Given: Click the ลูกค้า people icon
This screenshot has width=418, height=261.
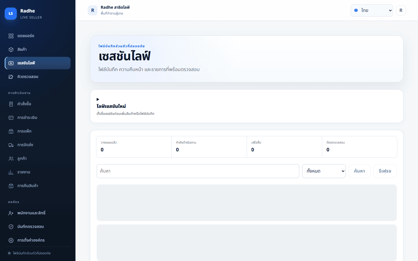Looking at the screenshot, I should [11, 159].
